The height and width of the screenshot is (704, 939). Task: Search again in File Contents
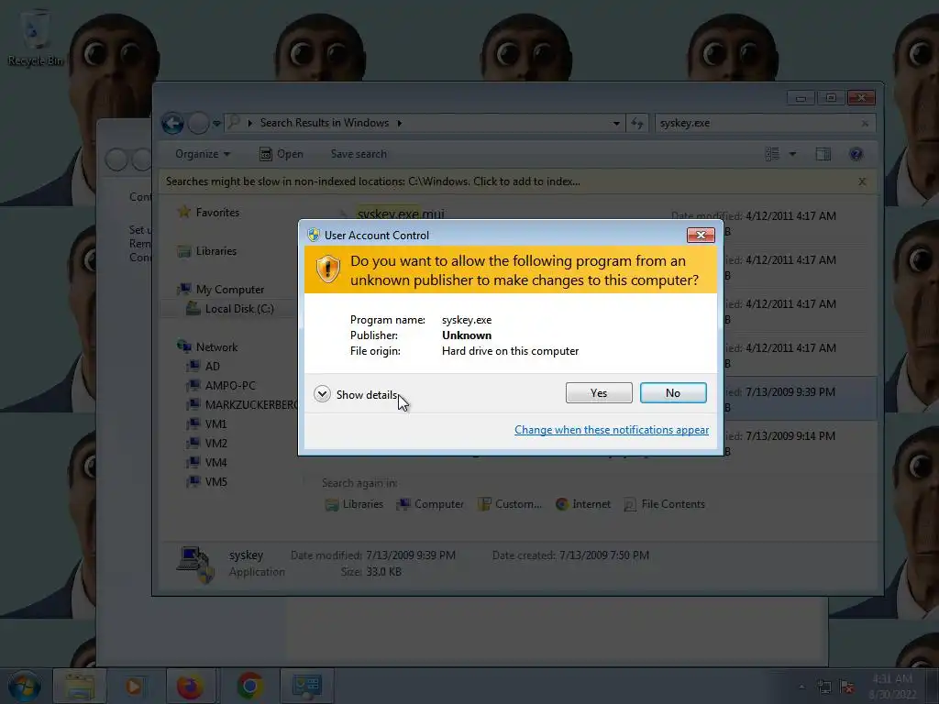(664, 504)
